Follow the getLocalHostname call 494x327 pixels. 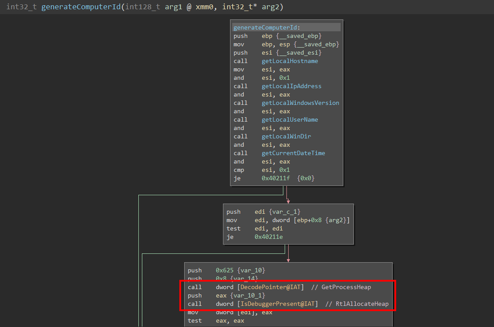pyautogui.click(x=290, y=61)
